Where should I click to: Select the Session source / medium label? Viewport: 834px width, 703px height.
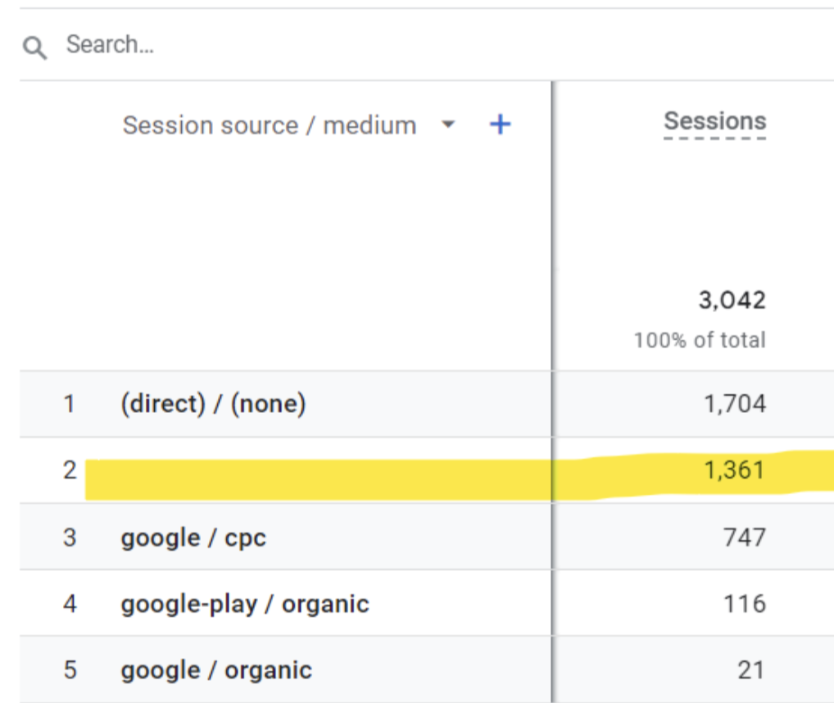pos(270,125)
